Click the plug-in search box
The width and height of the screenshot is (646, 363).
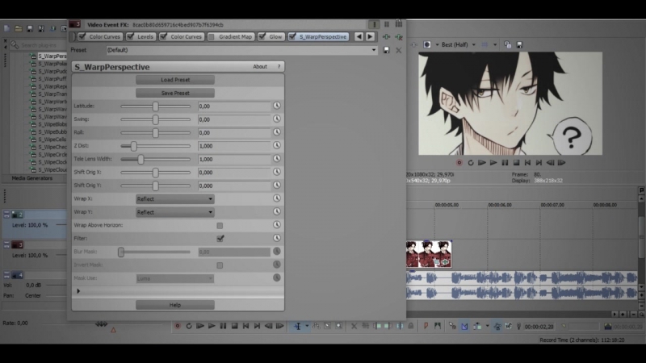(39, 45)
